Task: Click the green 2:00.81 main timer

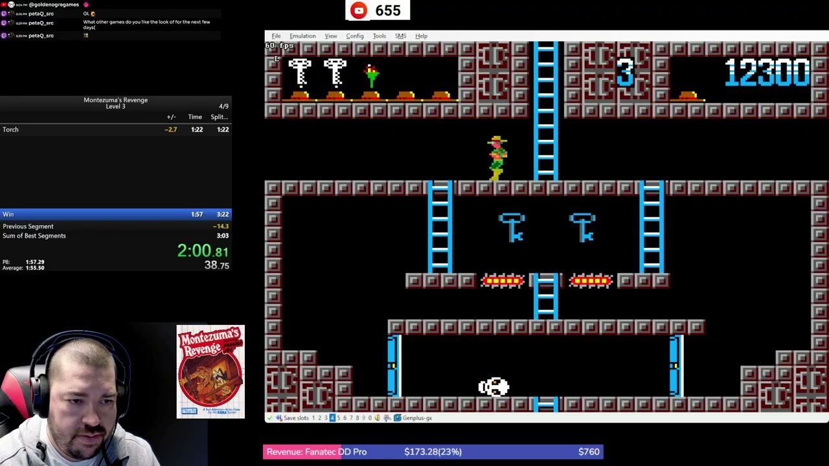Action: click(203, 250)
